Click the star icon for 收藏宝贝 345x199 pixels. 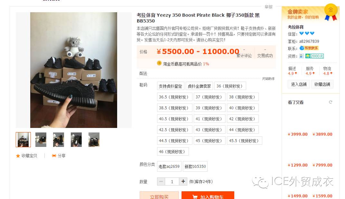(18, 156)
